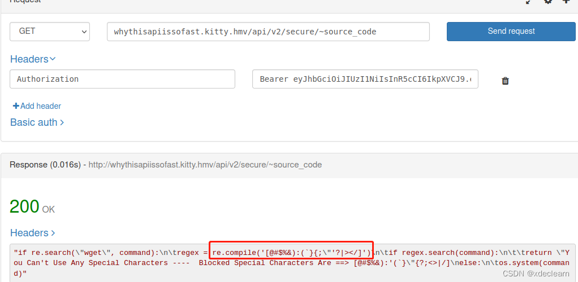Edit the Bearer token value field
Viewport: 578px width, 282px height.
(x=365, y=79)
